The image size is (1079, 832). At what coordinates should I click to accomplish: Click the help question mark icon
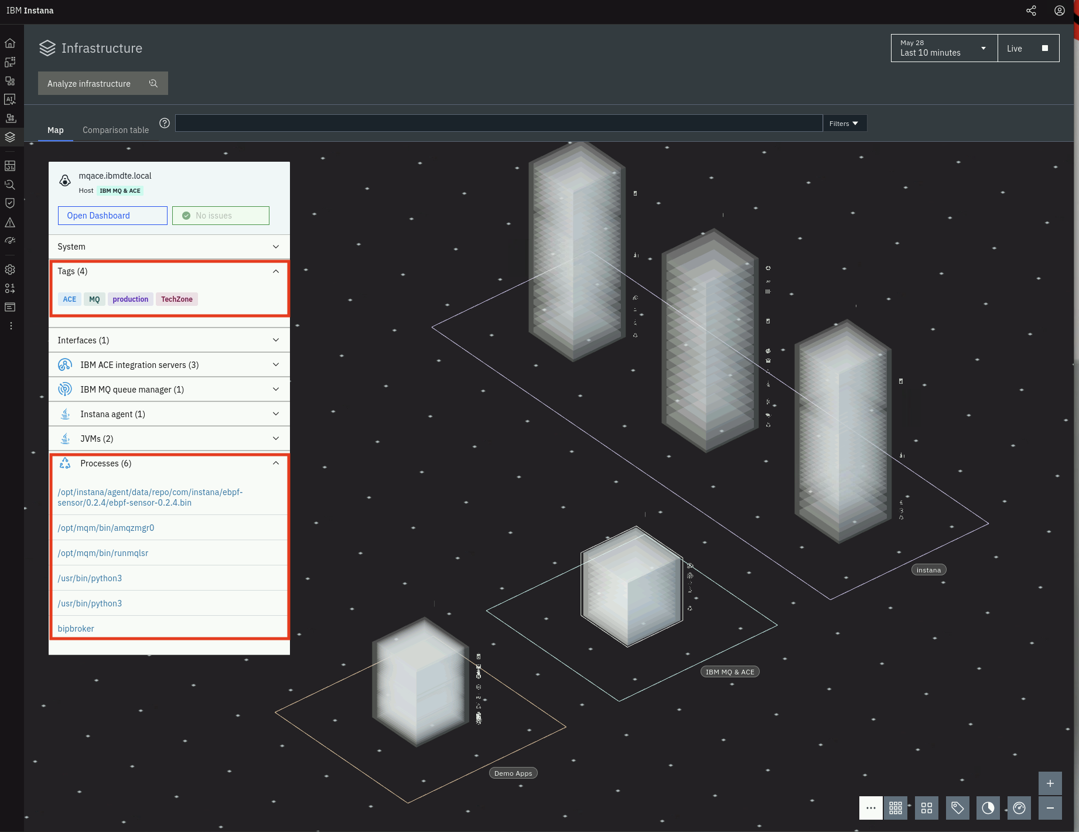[165, 123]
